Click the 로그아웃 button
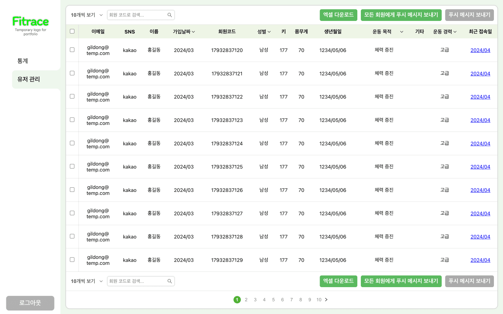Image resolution: width=503 pixels, height=314 pixels. pos(30,303)
